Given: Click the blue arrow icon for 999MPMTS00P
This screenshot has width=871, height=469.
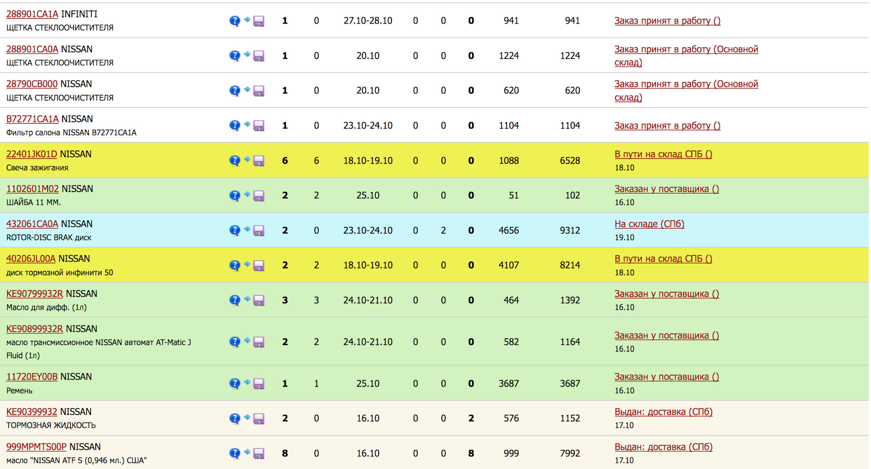Looking at the screenshot, I should click(x=247, y=452).
